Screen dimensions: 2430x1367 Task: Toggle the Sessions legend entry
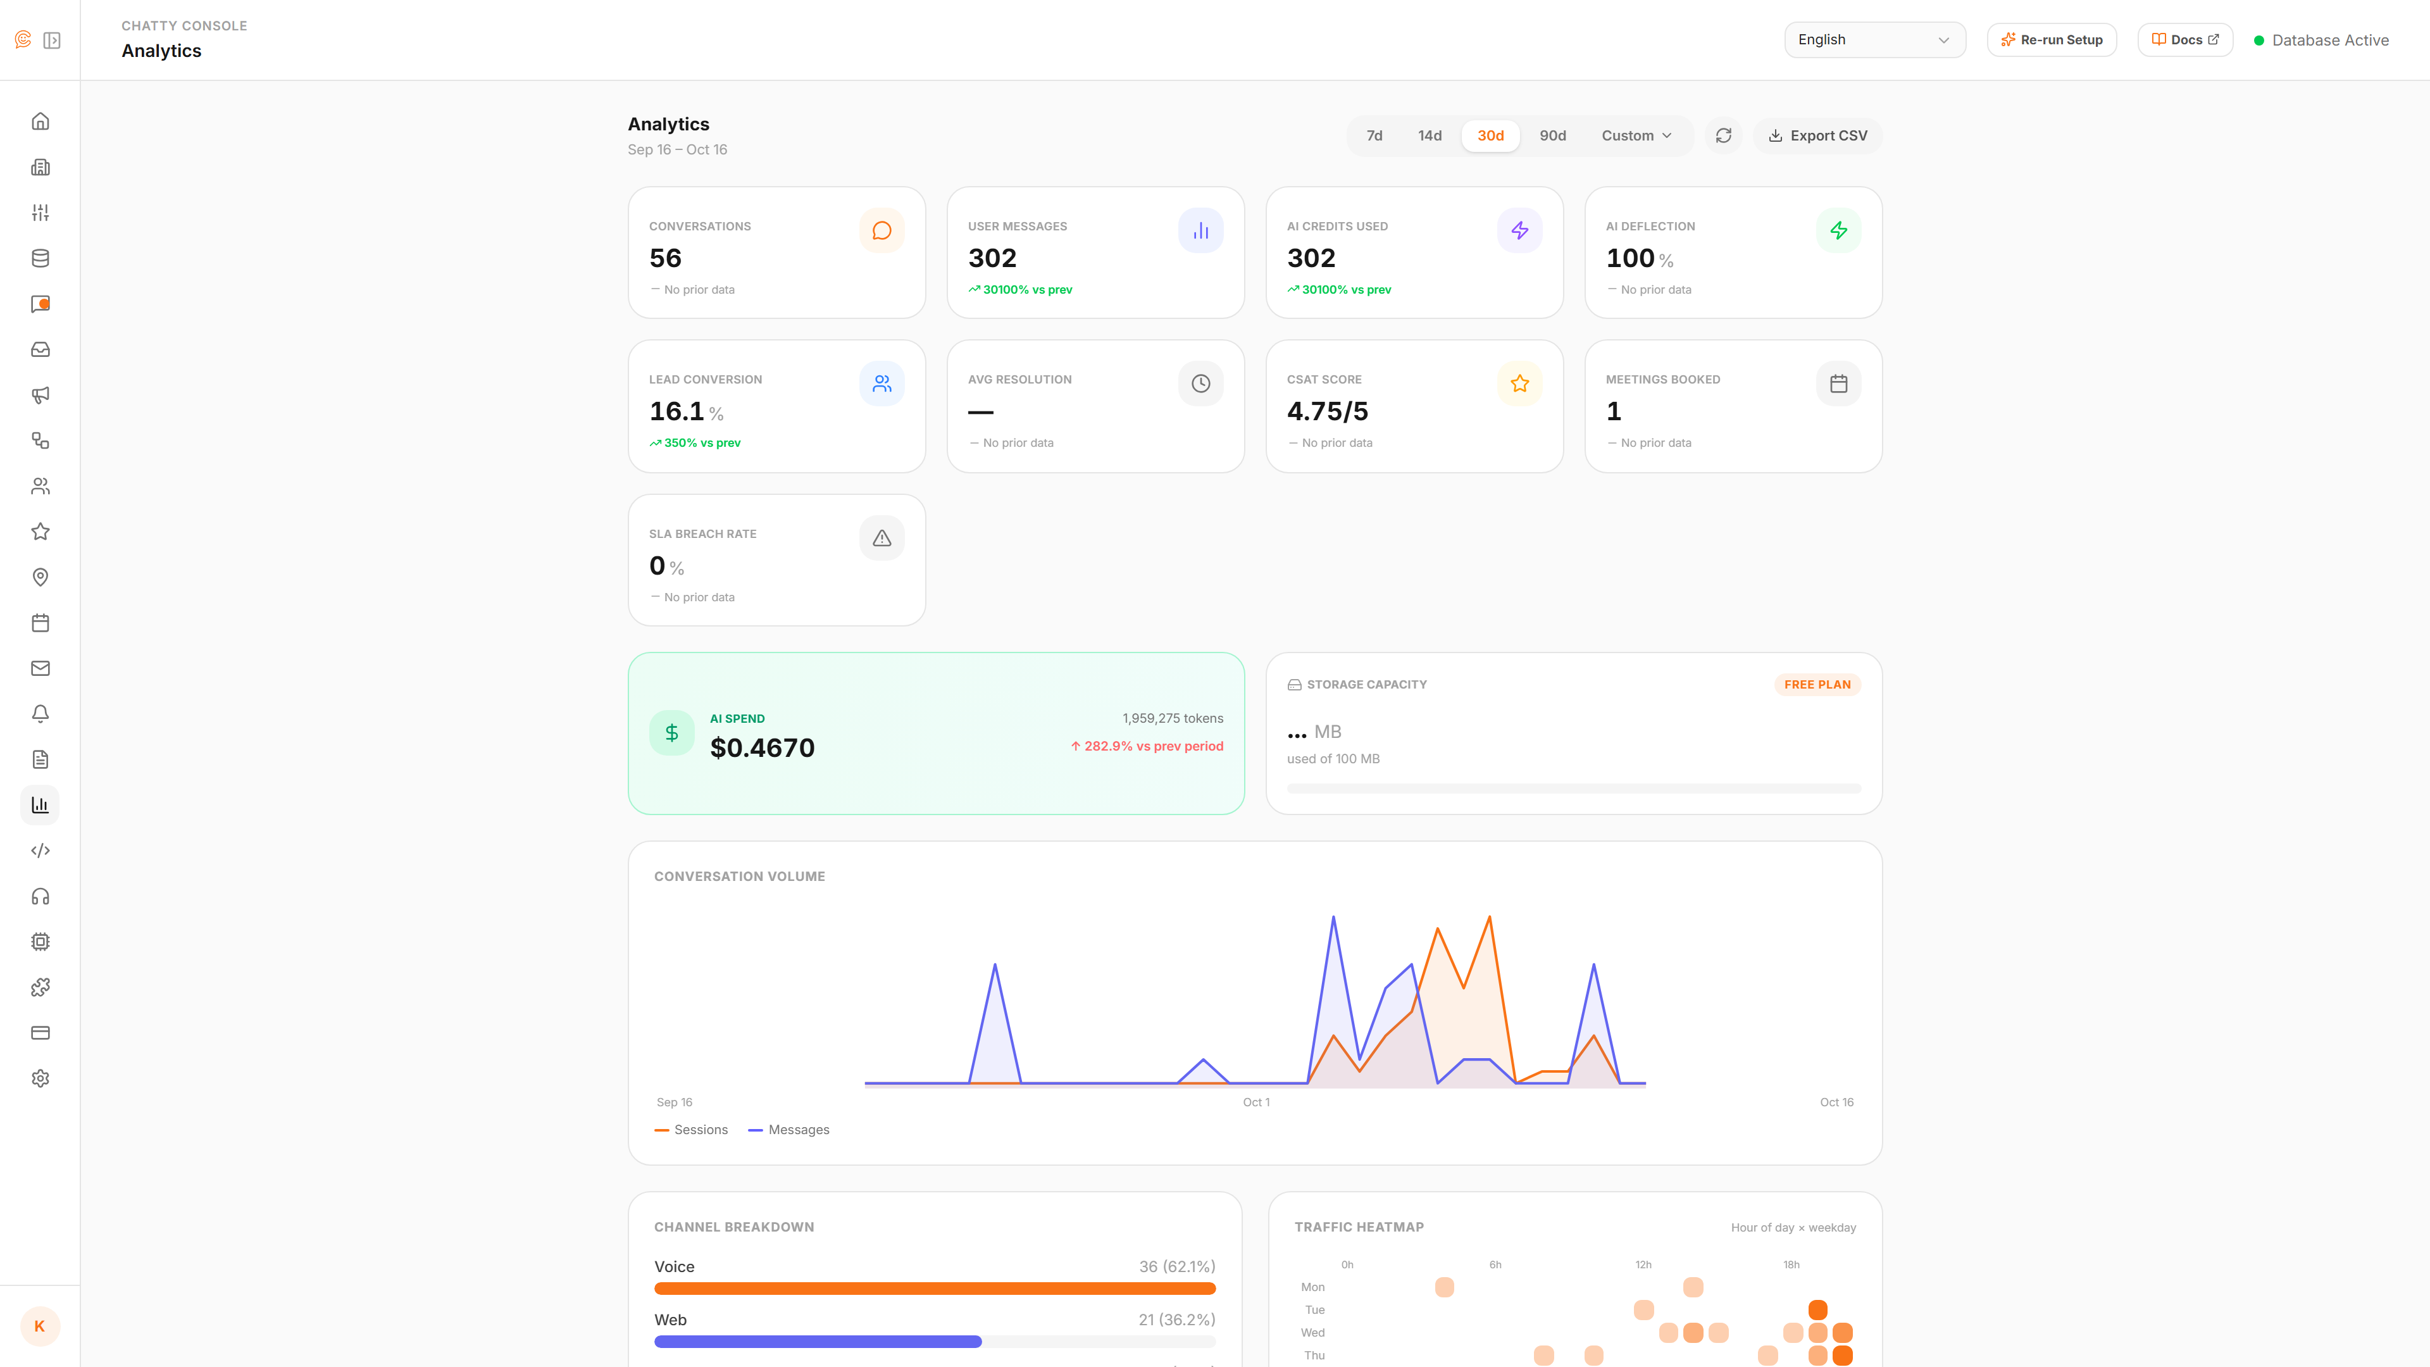pos(692,1130)
